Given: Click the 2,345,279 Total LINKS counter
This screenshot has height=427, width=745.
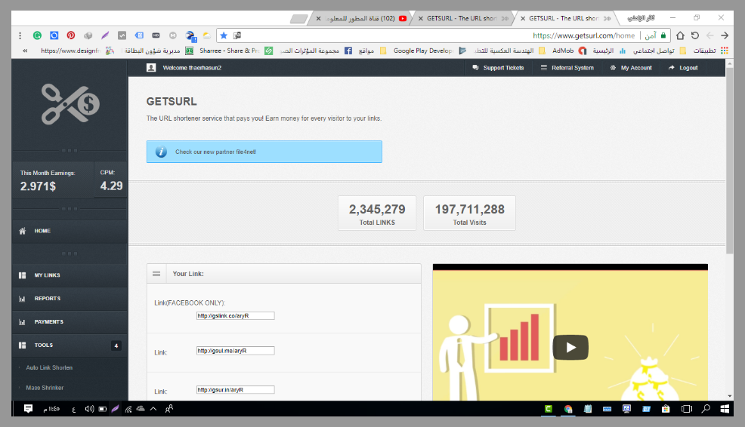Looking at the screenshot, I should click(377, 213).
